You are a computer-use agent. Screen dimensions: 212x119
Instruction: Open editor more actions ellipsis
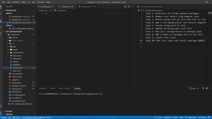(132, 7)
